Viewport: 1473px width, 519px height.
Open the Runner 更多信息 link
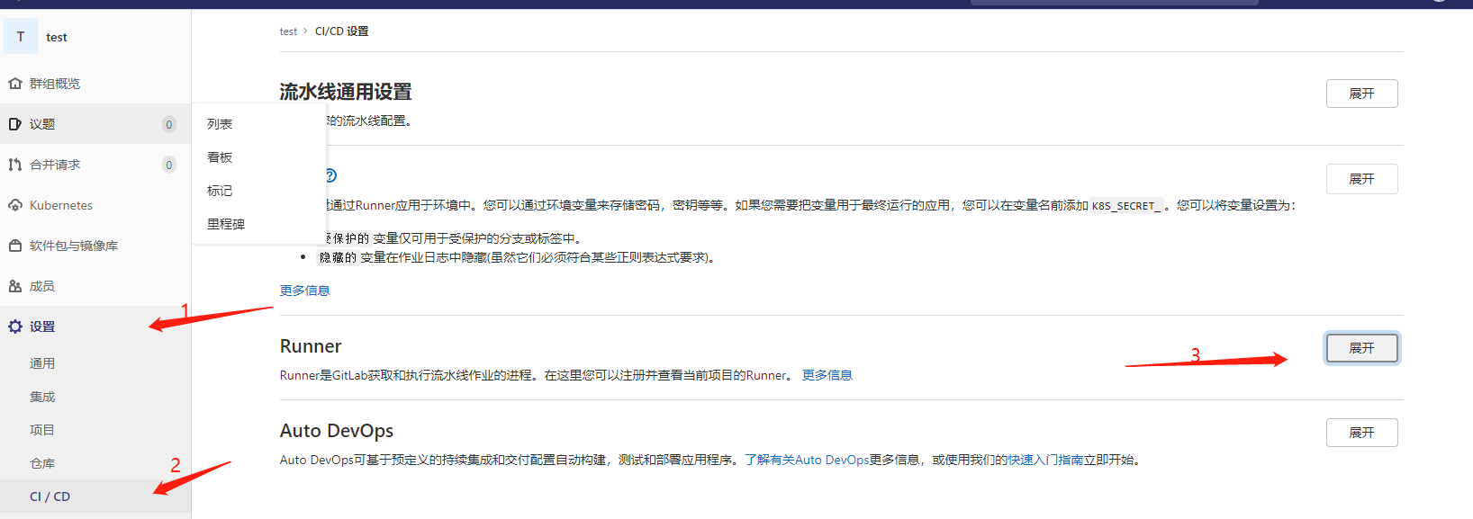point(827,375)
